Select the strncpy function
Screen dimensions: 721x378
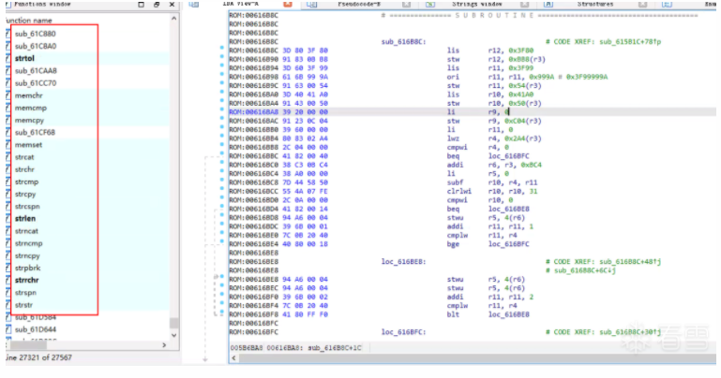27,255
